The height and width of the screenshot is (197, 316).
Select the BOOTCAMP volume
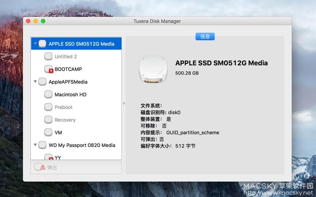tap(76, 69)
